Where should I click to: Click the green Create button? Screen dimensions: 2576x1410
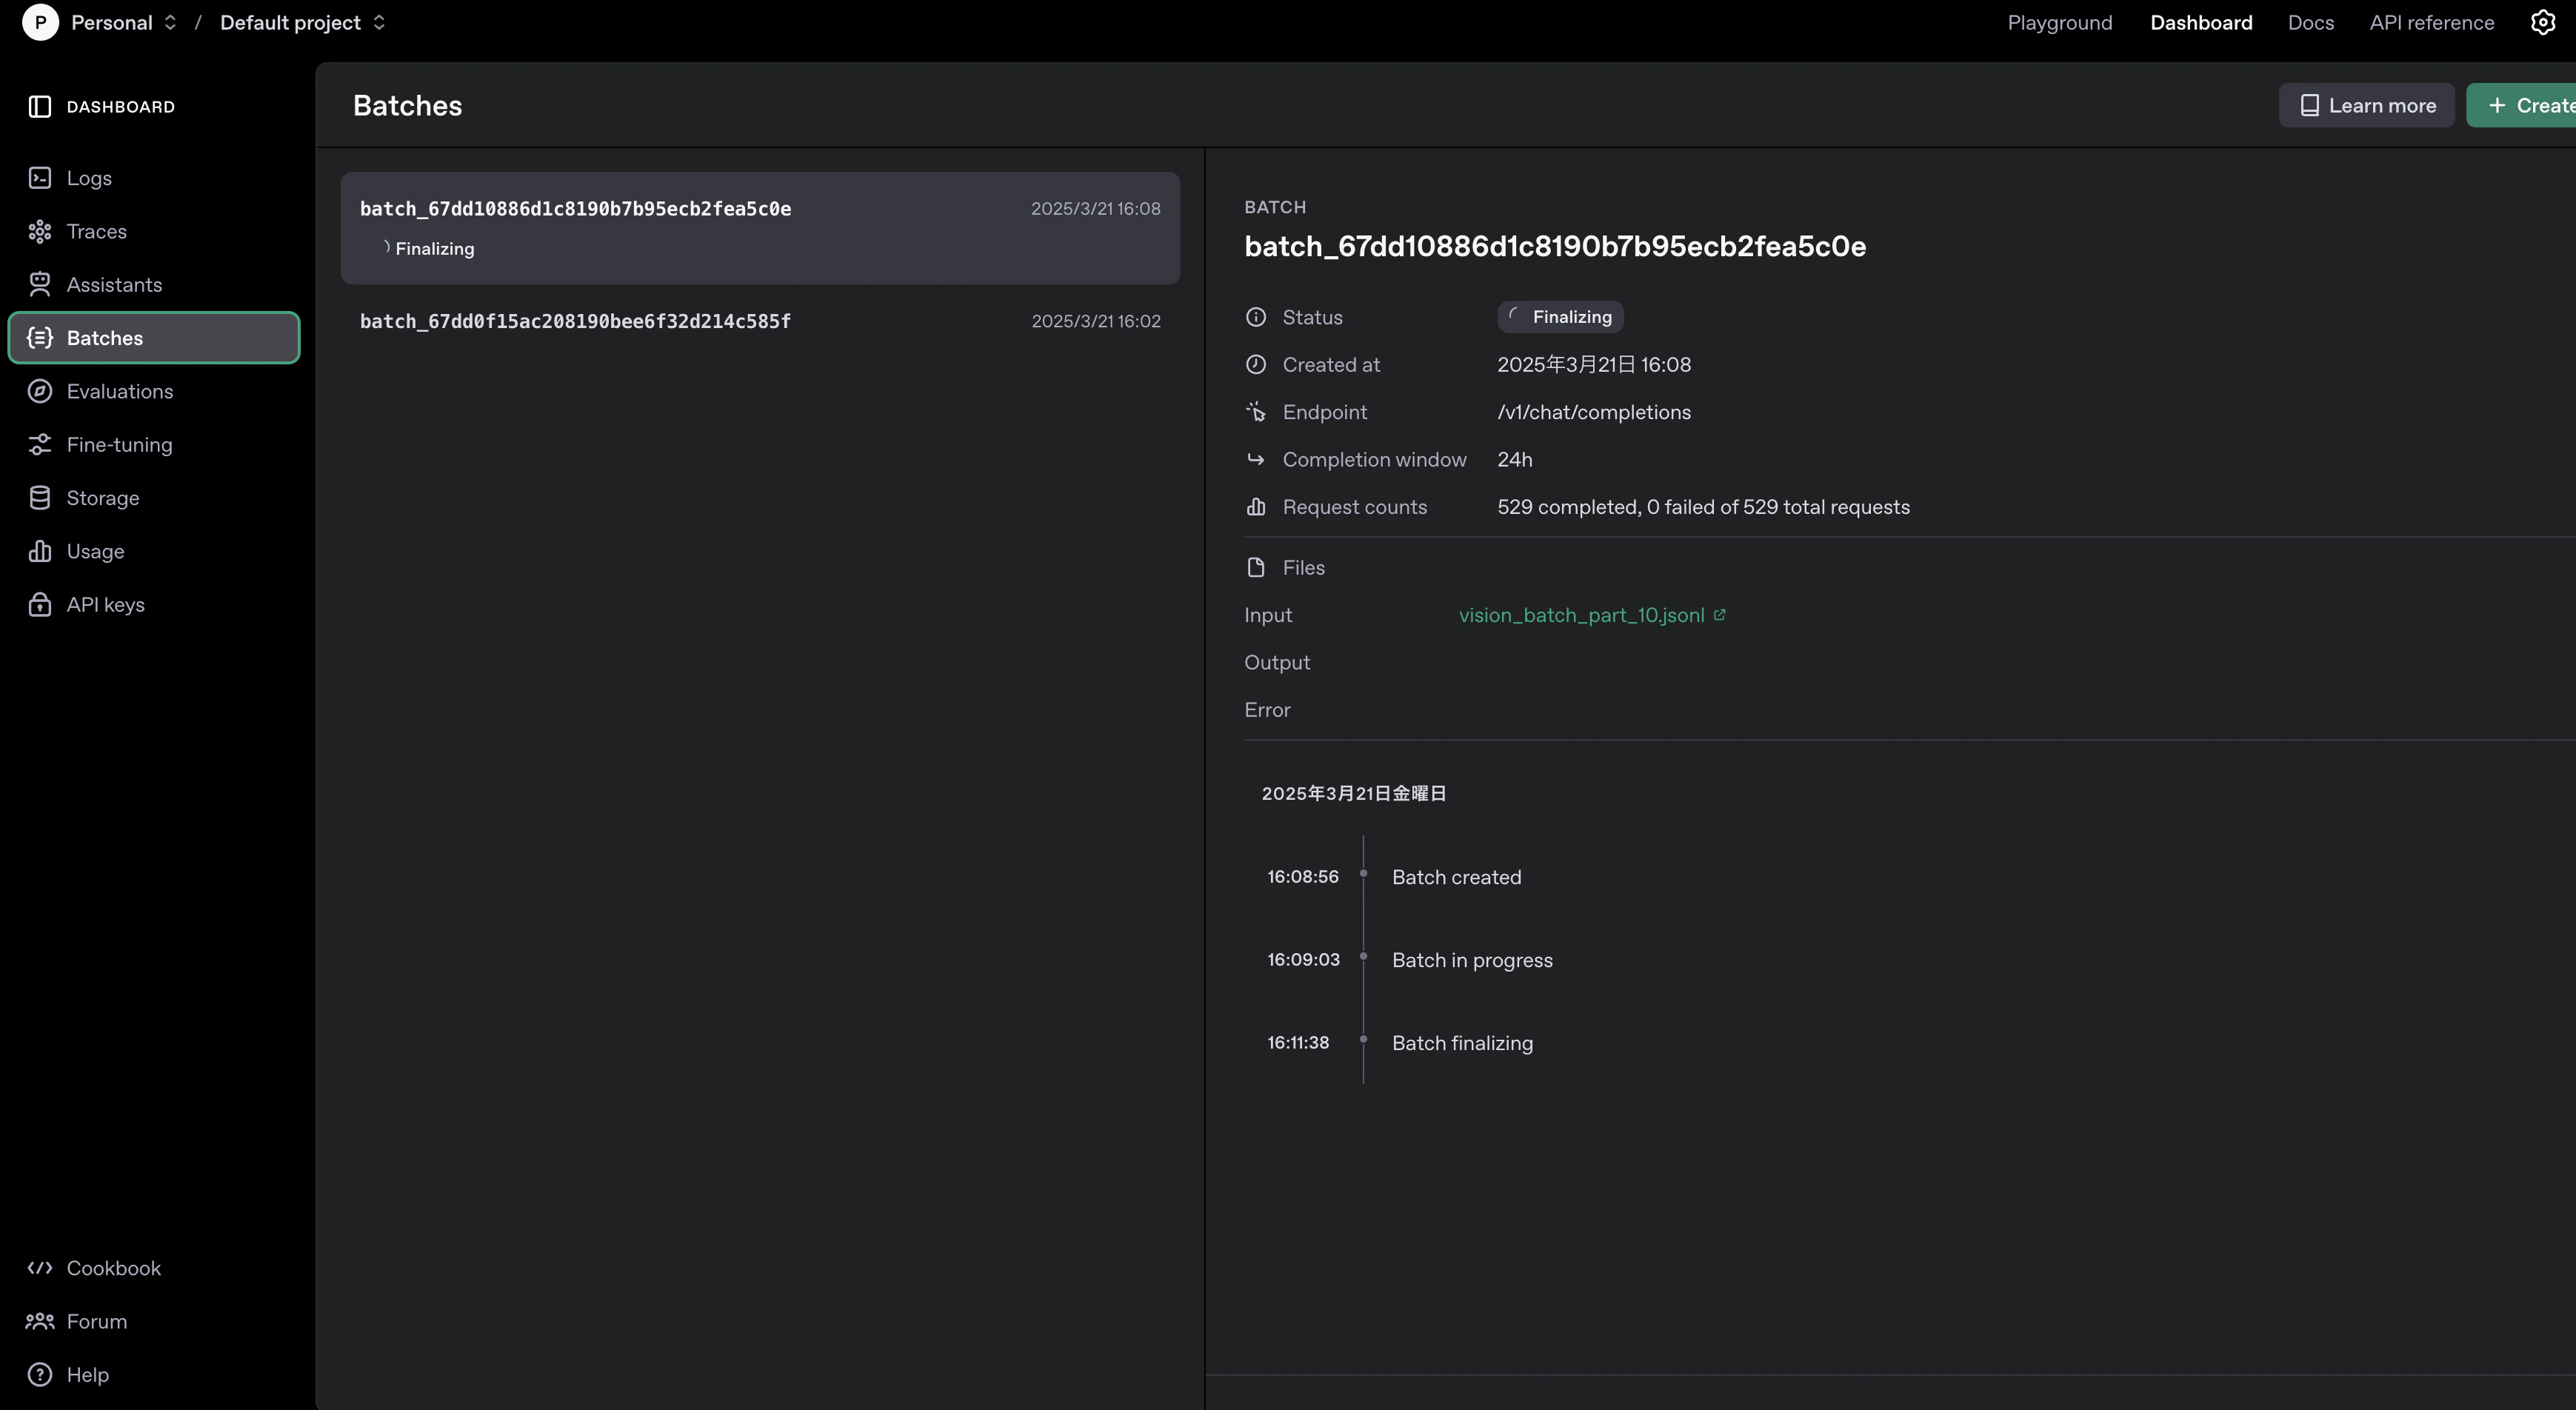[x=2522, y=105]
